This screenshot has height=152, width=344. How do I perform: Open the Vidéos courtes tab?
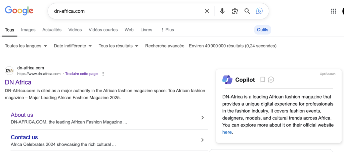103,30
